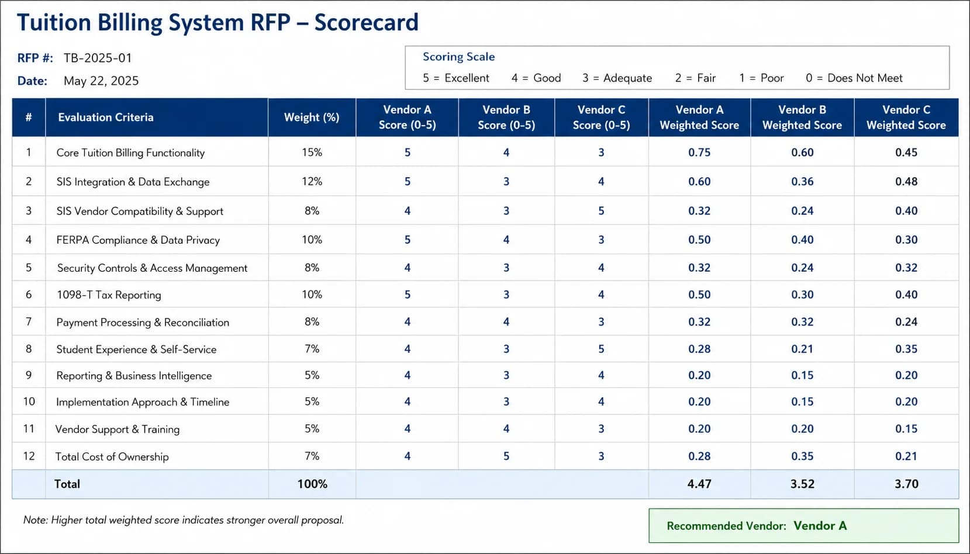
Task: Click Vendor A score 5 for Core Tuition Billing
Action: click(408, 152)
